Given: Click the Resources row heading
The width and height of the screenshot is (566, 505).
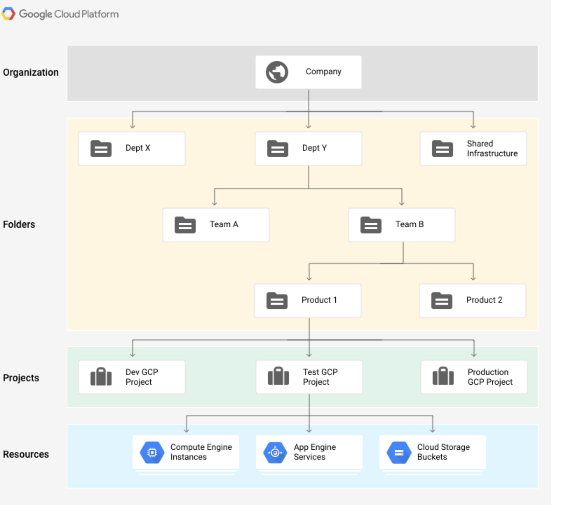Looking at the screenshot, I should coord(26,454).
